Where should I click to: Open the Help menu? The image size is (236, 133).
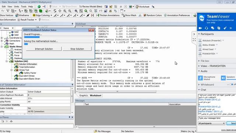point(31,7)
